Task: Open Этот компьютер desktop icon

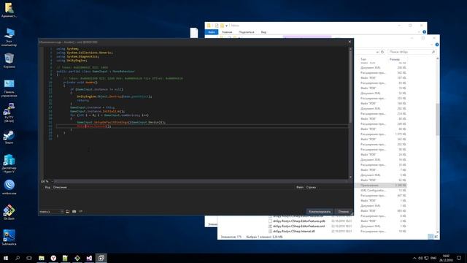Action: (9, 37)
